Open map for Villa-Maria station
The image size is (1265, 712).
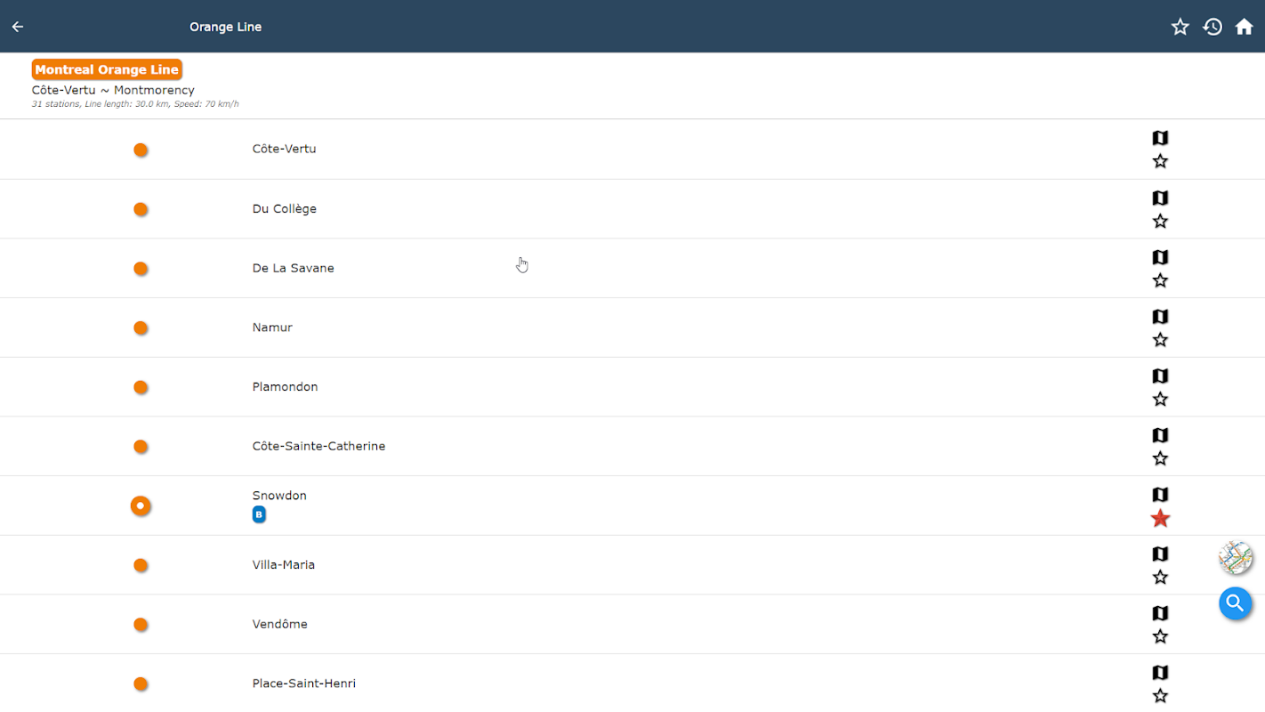1160,554
